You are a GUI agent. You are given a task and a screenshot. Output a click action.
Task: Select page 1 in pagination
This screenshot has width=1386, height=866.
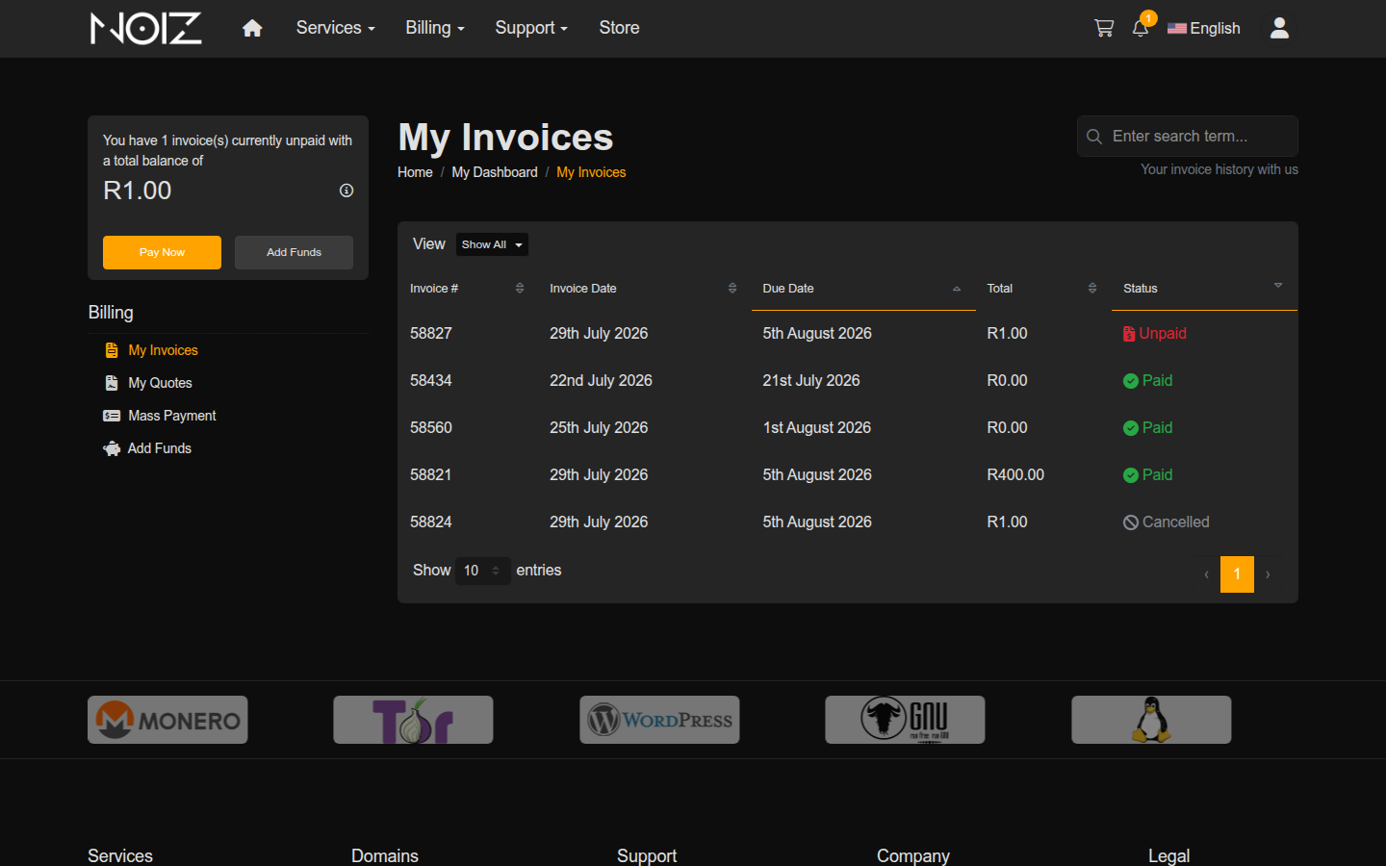(x=1237, y=574)
